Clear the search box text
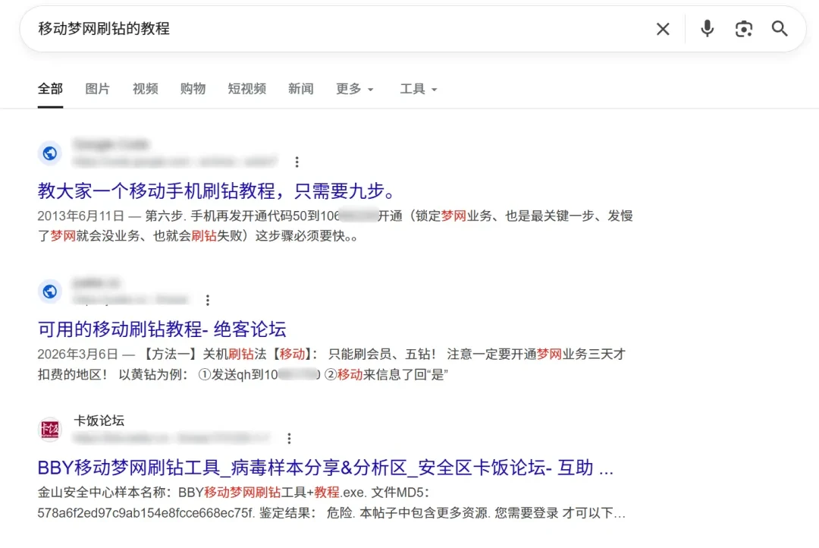The height and width of the screenshot is (548, 819). point(663,29)
